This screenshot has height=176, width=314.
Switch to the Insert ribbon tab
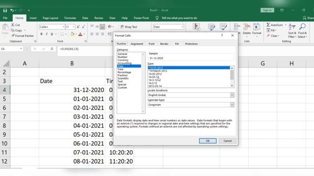click(x=33, y=18)
